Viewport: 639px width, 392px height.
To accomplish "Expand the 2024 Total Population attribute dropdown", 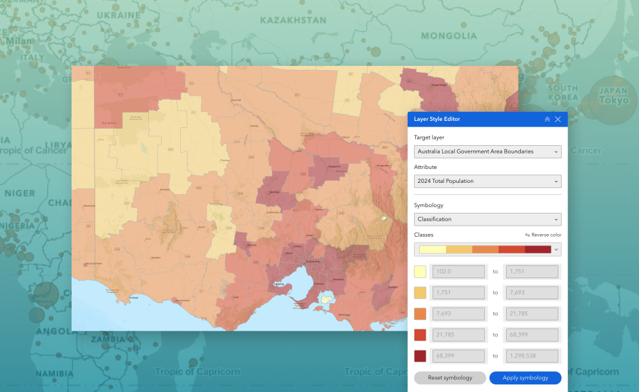I will pyautogui.click(x=488, y=181).
